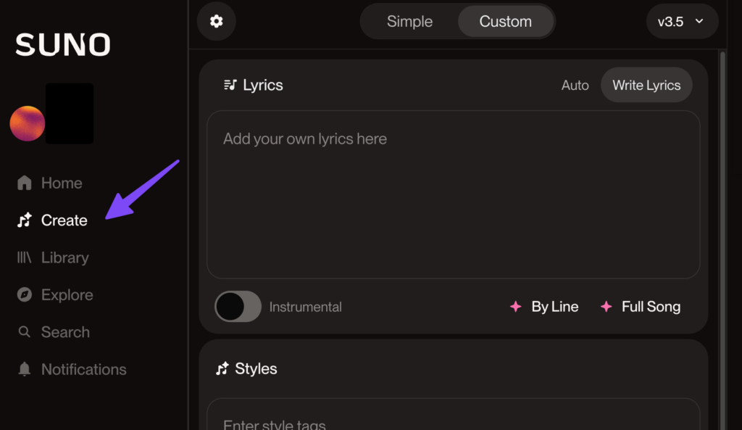Toggle the Instrumental switch
742x430 pixels.
pyautogui.click(x=238, y=307)
